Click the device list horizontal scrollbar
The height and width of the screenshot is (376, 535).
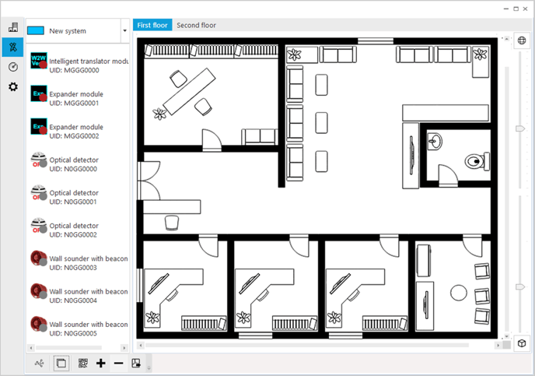[x=78, y=347]
